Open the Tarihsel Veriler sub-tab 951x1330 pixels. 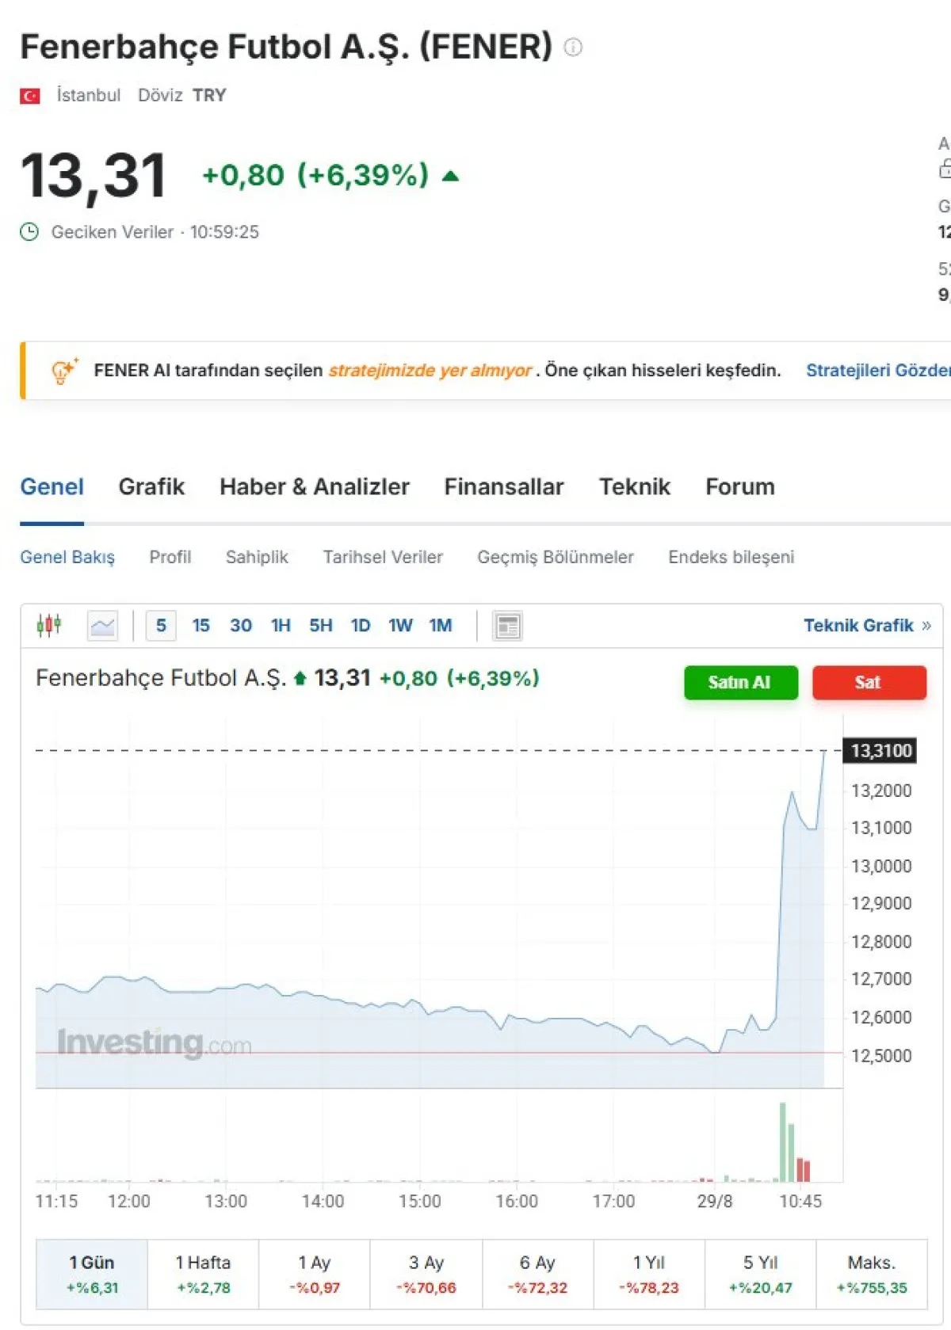coord(383,558)
